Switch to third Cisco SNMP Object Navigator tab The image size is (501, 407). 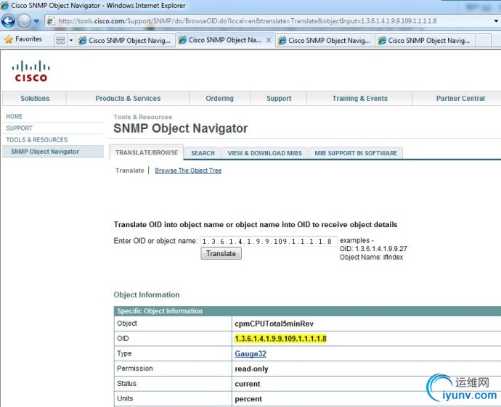click(325, 41)
